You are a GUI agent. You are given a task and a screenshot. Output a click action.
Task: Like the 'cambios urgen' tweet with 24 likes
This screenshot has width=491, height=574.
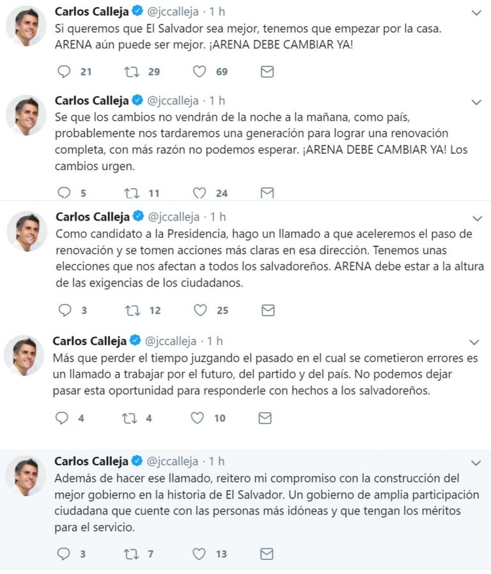pyautogui.click(x=199, y=193)
